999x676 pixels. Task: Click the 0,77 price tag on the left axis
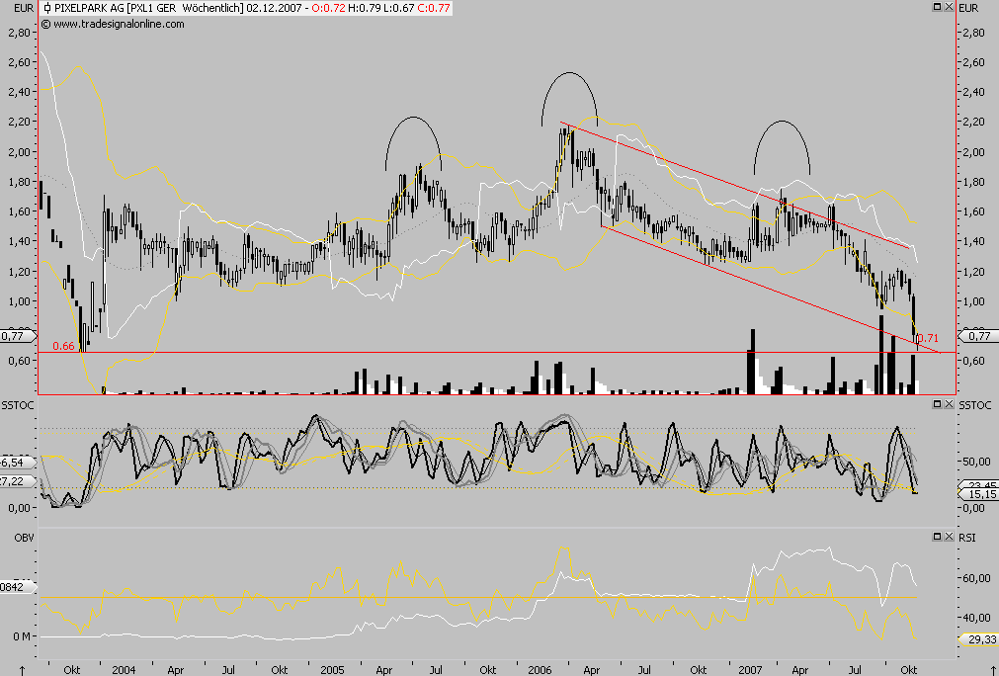14,335
